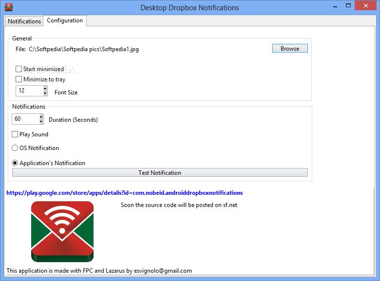The height and width of the screenshot is (281, 380).
Task: Click inside the Font Size field
Action: click(x=29, y=91)
